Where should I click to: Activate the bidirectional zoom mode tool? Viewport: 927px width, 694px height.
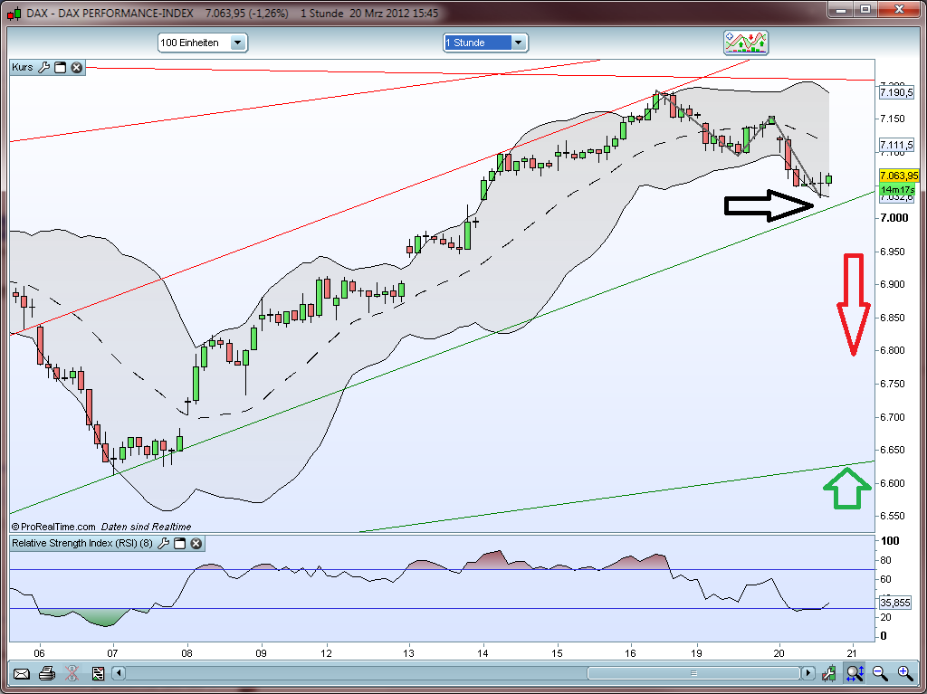click(855, 673)
